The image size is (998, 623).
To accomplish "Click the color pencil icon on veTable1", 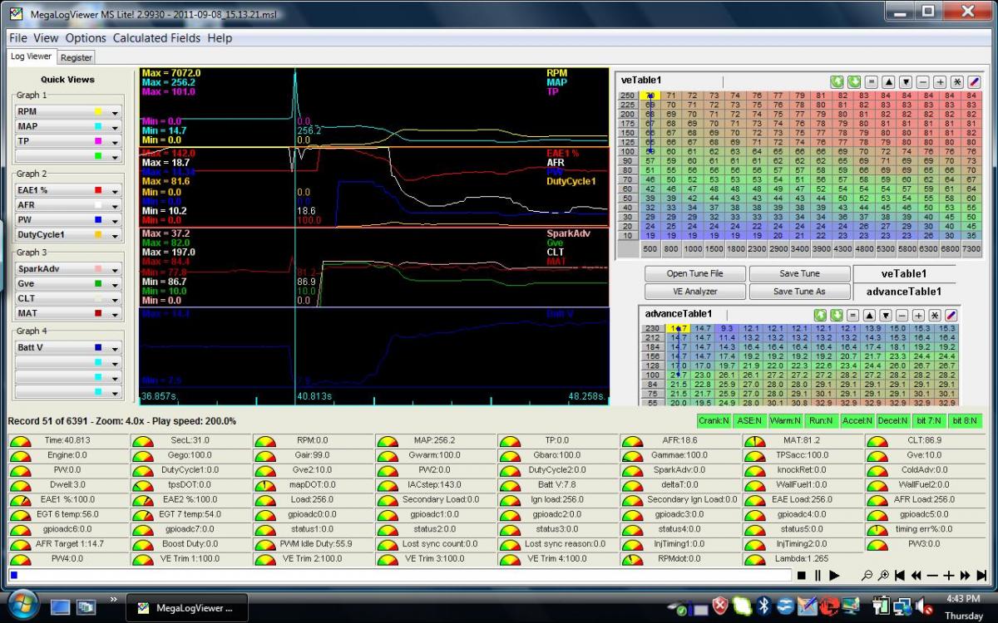I will 975,81.
